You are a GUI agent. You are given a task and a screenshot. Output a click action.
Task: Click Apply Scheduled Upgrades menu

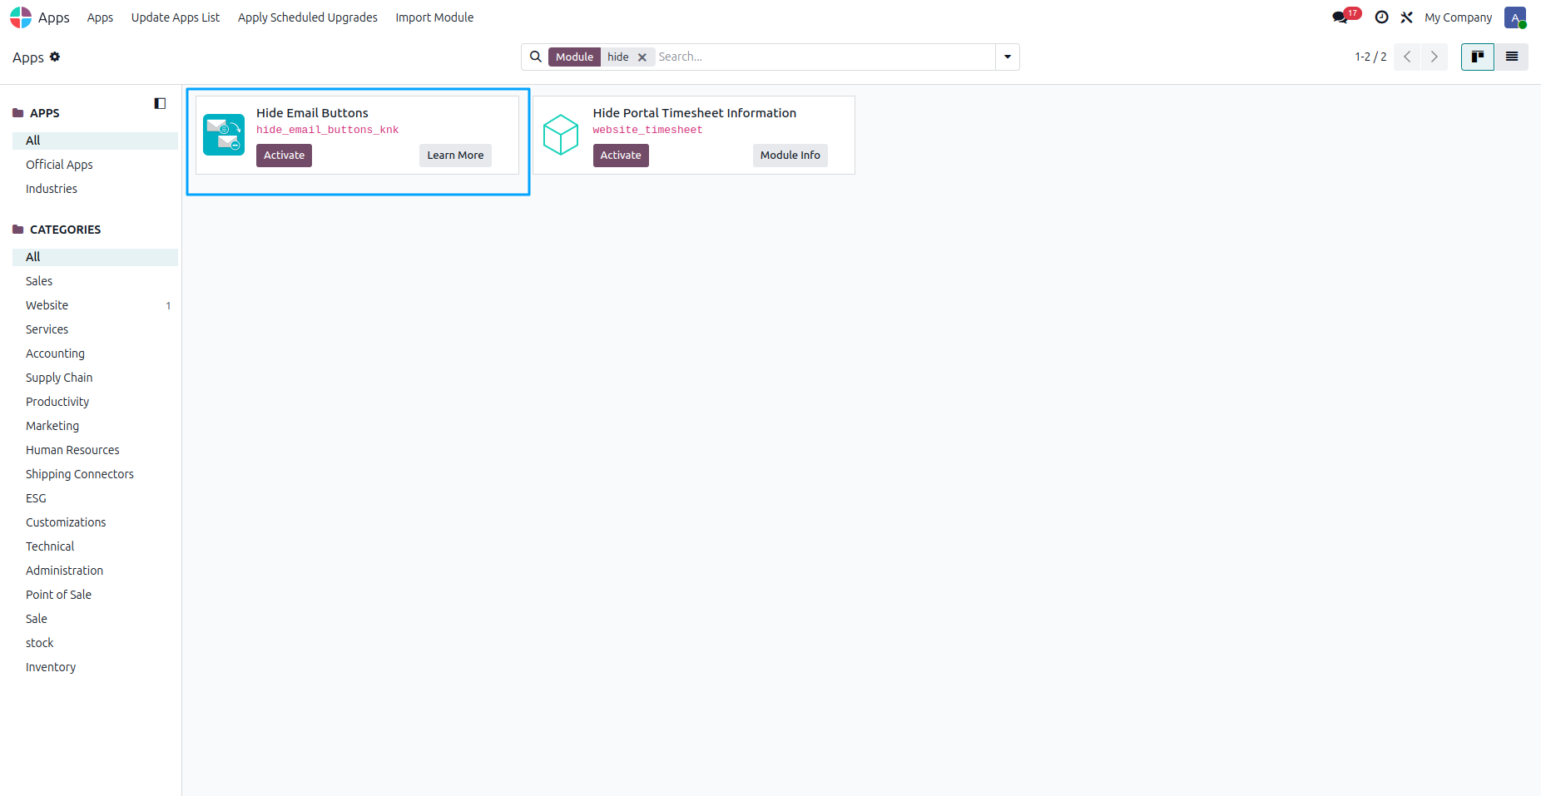point(308,17)
